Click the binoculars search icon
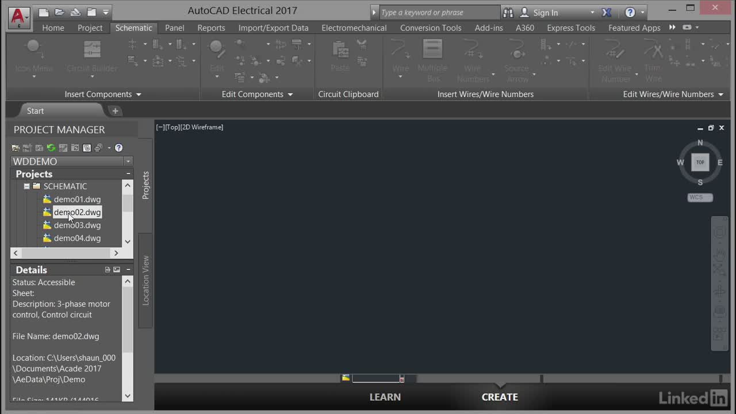 tap(508, 12)
